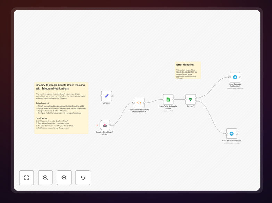This screenshot has width=272, height=203.
Task: Click the fit-to-view canvas button
Action: click(26, 178)
